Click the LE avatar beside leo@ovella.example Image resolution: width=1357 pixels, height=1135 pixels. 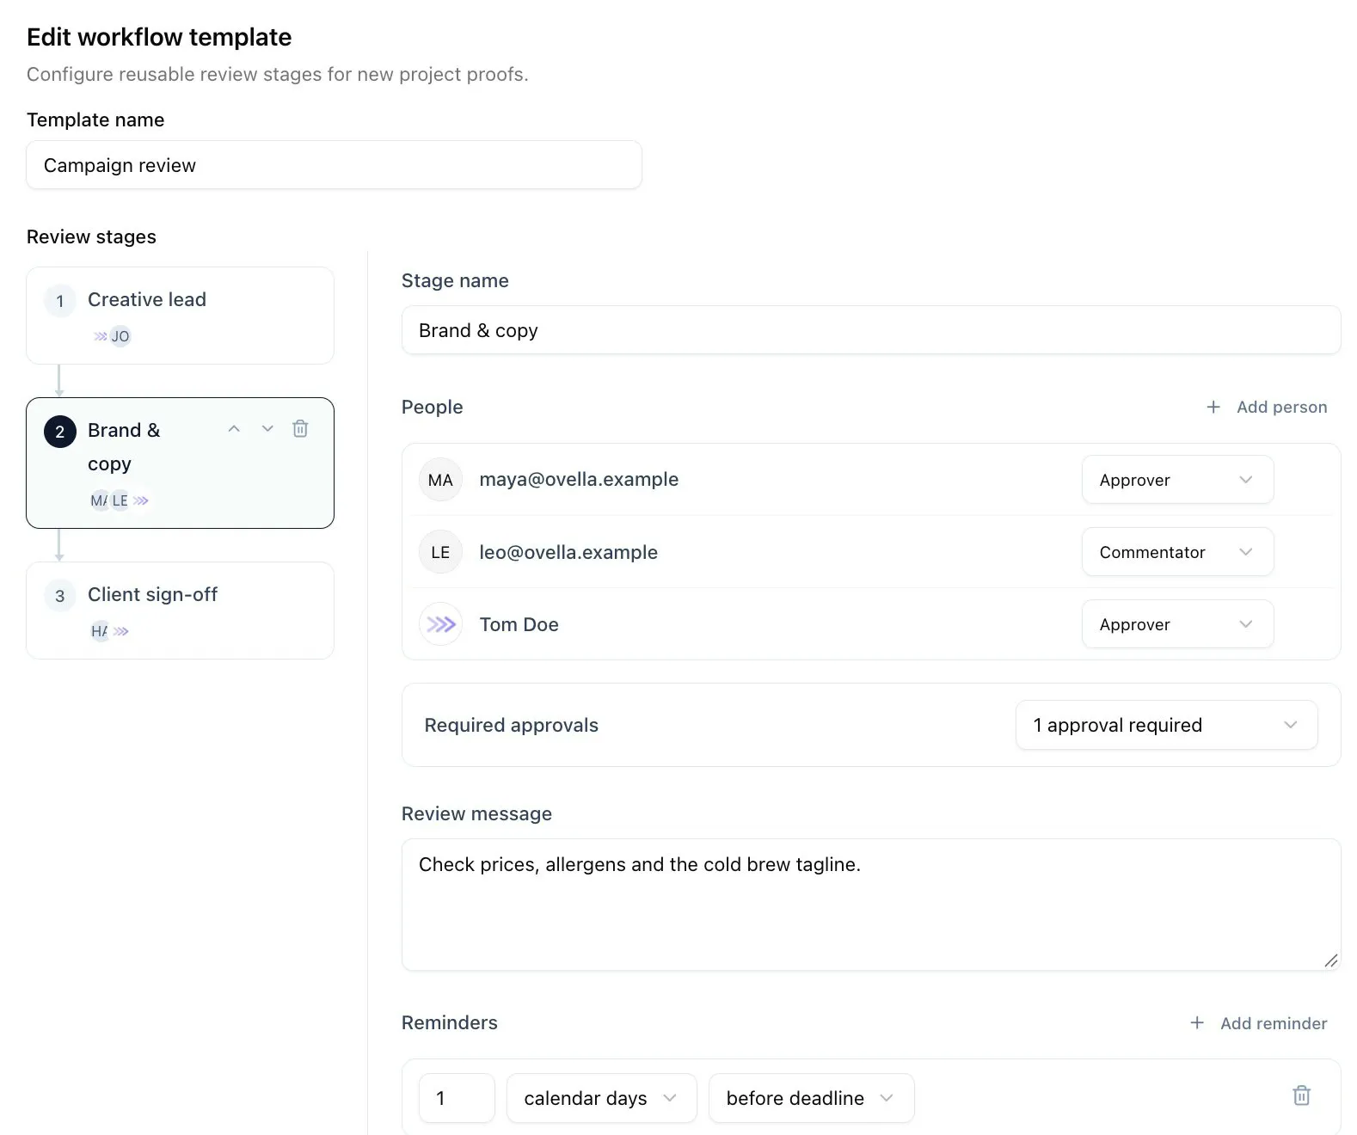coord(440,552)
